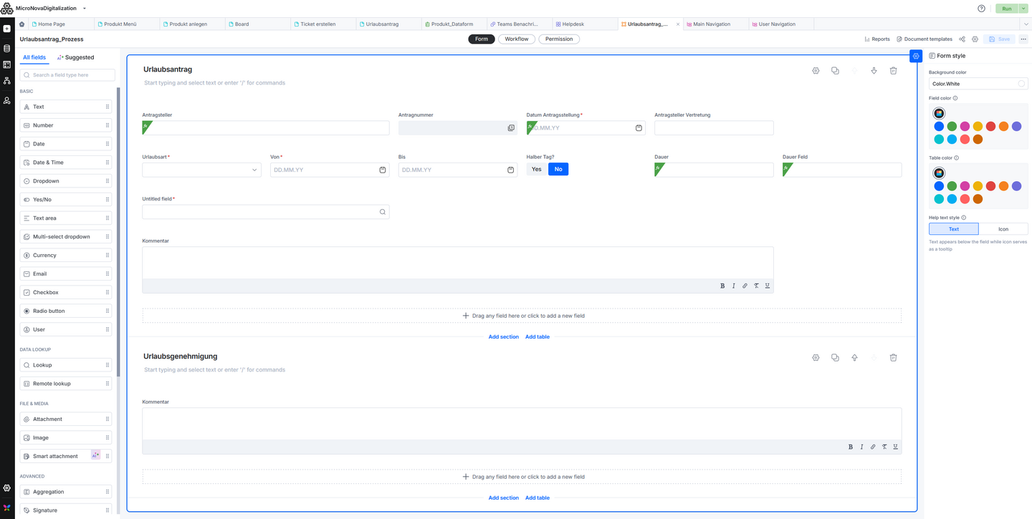
Task: Set Halber Tag to Yes
Action: 536,169
